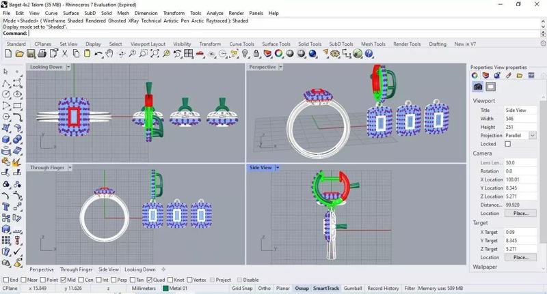The height and width of the screenshot is (294, 547).
Task: Open the SubD menu
Action: coord(90,13)
